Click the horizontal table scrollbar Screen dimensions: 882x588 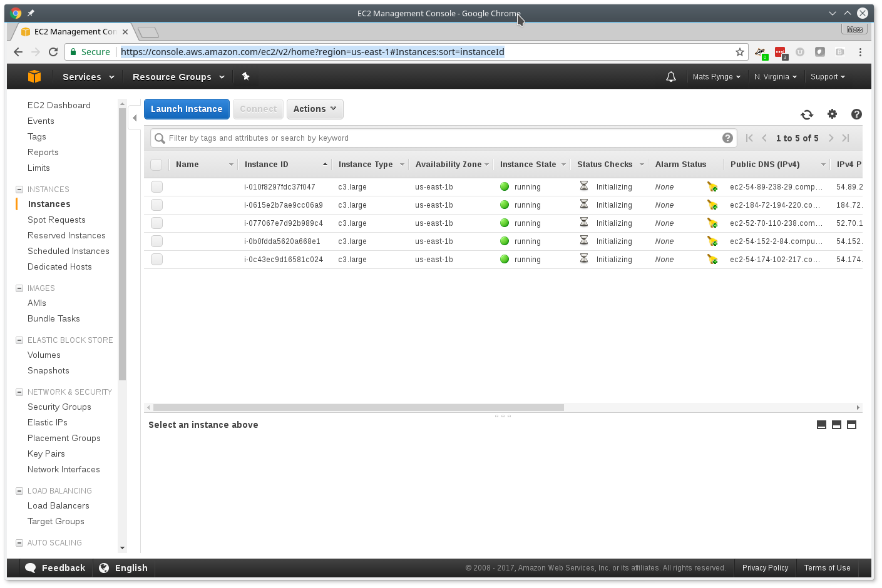(x=359, y=407)
